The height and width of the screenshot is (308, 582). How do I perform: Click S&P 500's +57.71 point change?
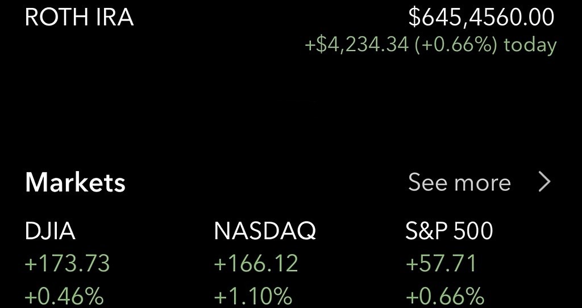coord(441,264)
